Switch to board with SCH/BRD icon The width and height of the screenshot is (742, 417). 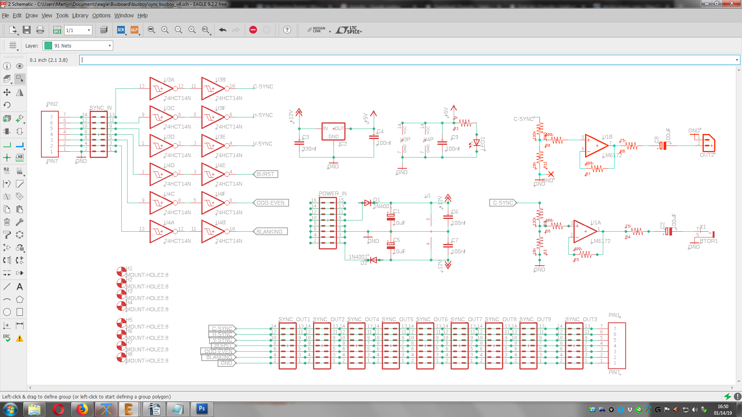(x=57, y=30)
